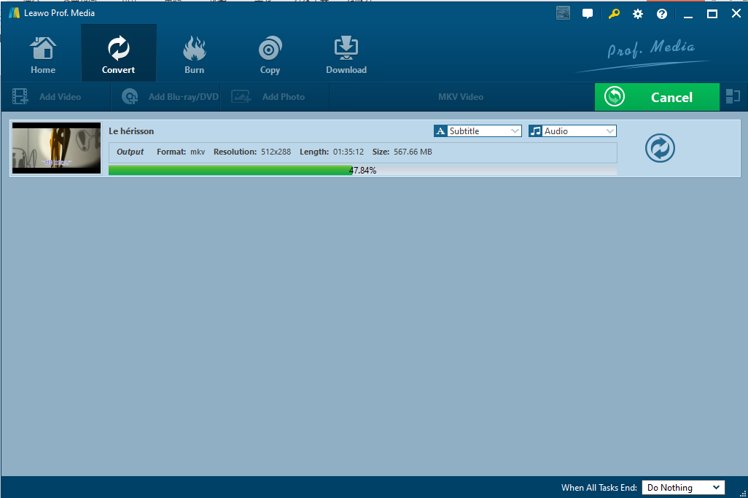
Task: Open the Audio dropdown for Le hérisson
Action: (572, 131)
